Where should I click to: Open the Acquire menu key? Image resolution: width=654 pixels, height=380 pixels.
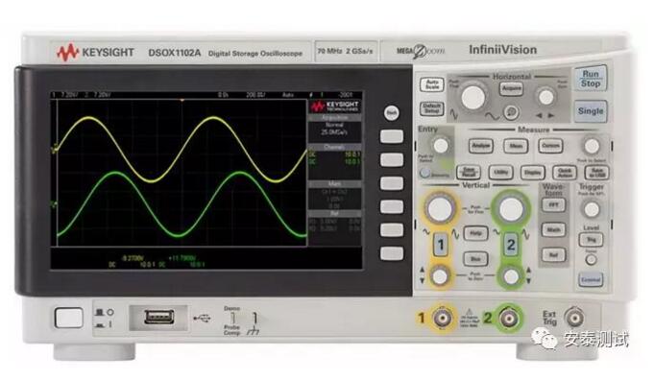511,88
